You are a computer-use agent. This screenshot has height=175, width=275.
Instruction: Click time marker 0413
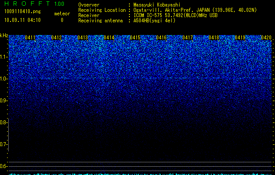click(x=83, y=38)
